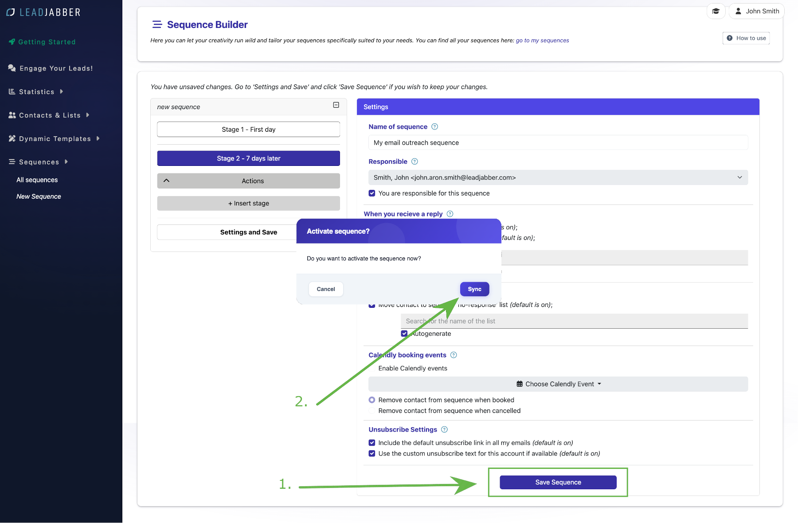This screenshot has height=523, width=798.
Task: Click the Sequence Builder hamburger icon
Action: (157, 24)
